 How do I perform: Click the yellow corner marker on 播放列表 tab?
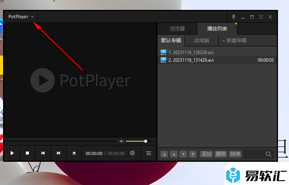point(236,24)
